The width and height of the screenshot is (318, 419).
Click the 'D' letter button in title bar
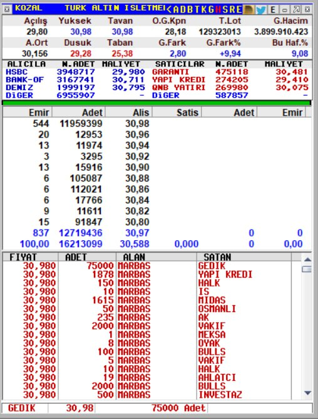183,10
